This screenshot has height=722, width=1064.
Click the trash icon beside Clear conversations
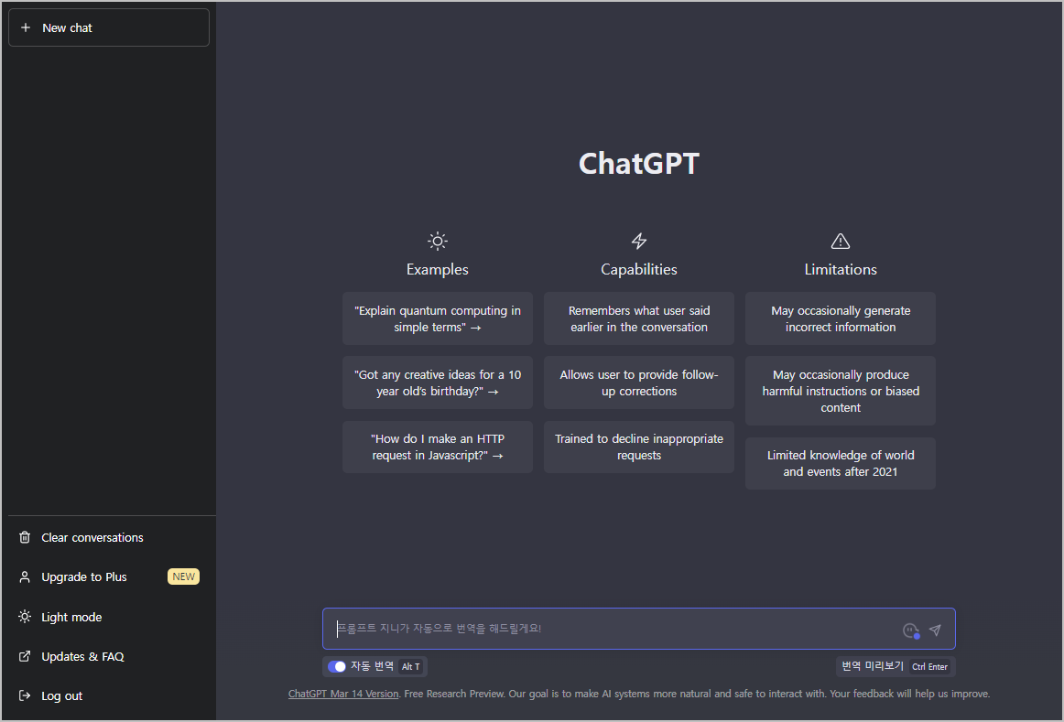25,537
